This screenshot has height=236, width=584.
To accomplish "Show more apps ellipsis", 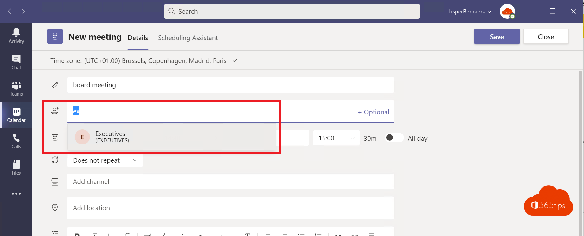I will [16, 194].
